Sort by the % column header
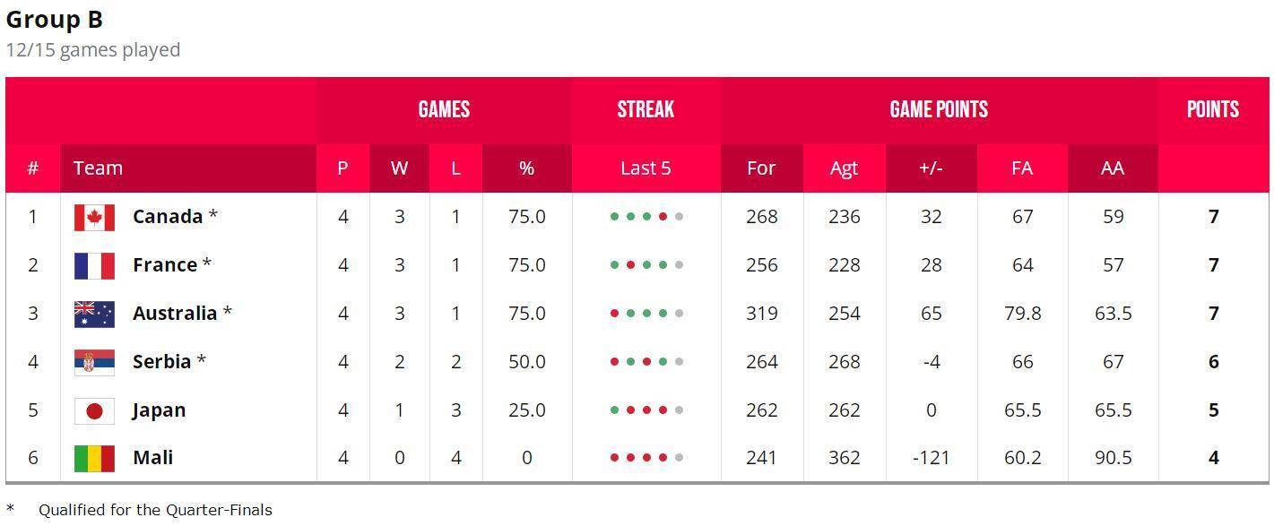 (x=527, y=168)
